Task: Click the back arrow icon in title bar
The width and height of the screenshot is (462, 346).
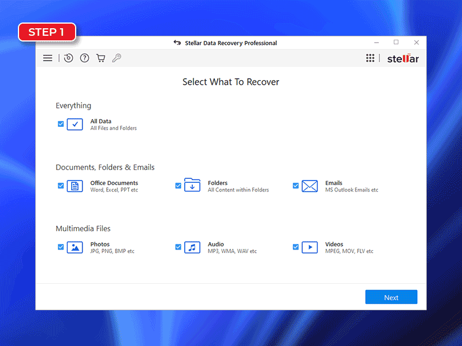Action: (177, 43)
